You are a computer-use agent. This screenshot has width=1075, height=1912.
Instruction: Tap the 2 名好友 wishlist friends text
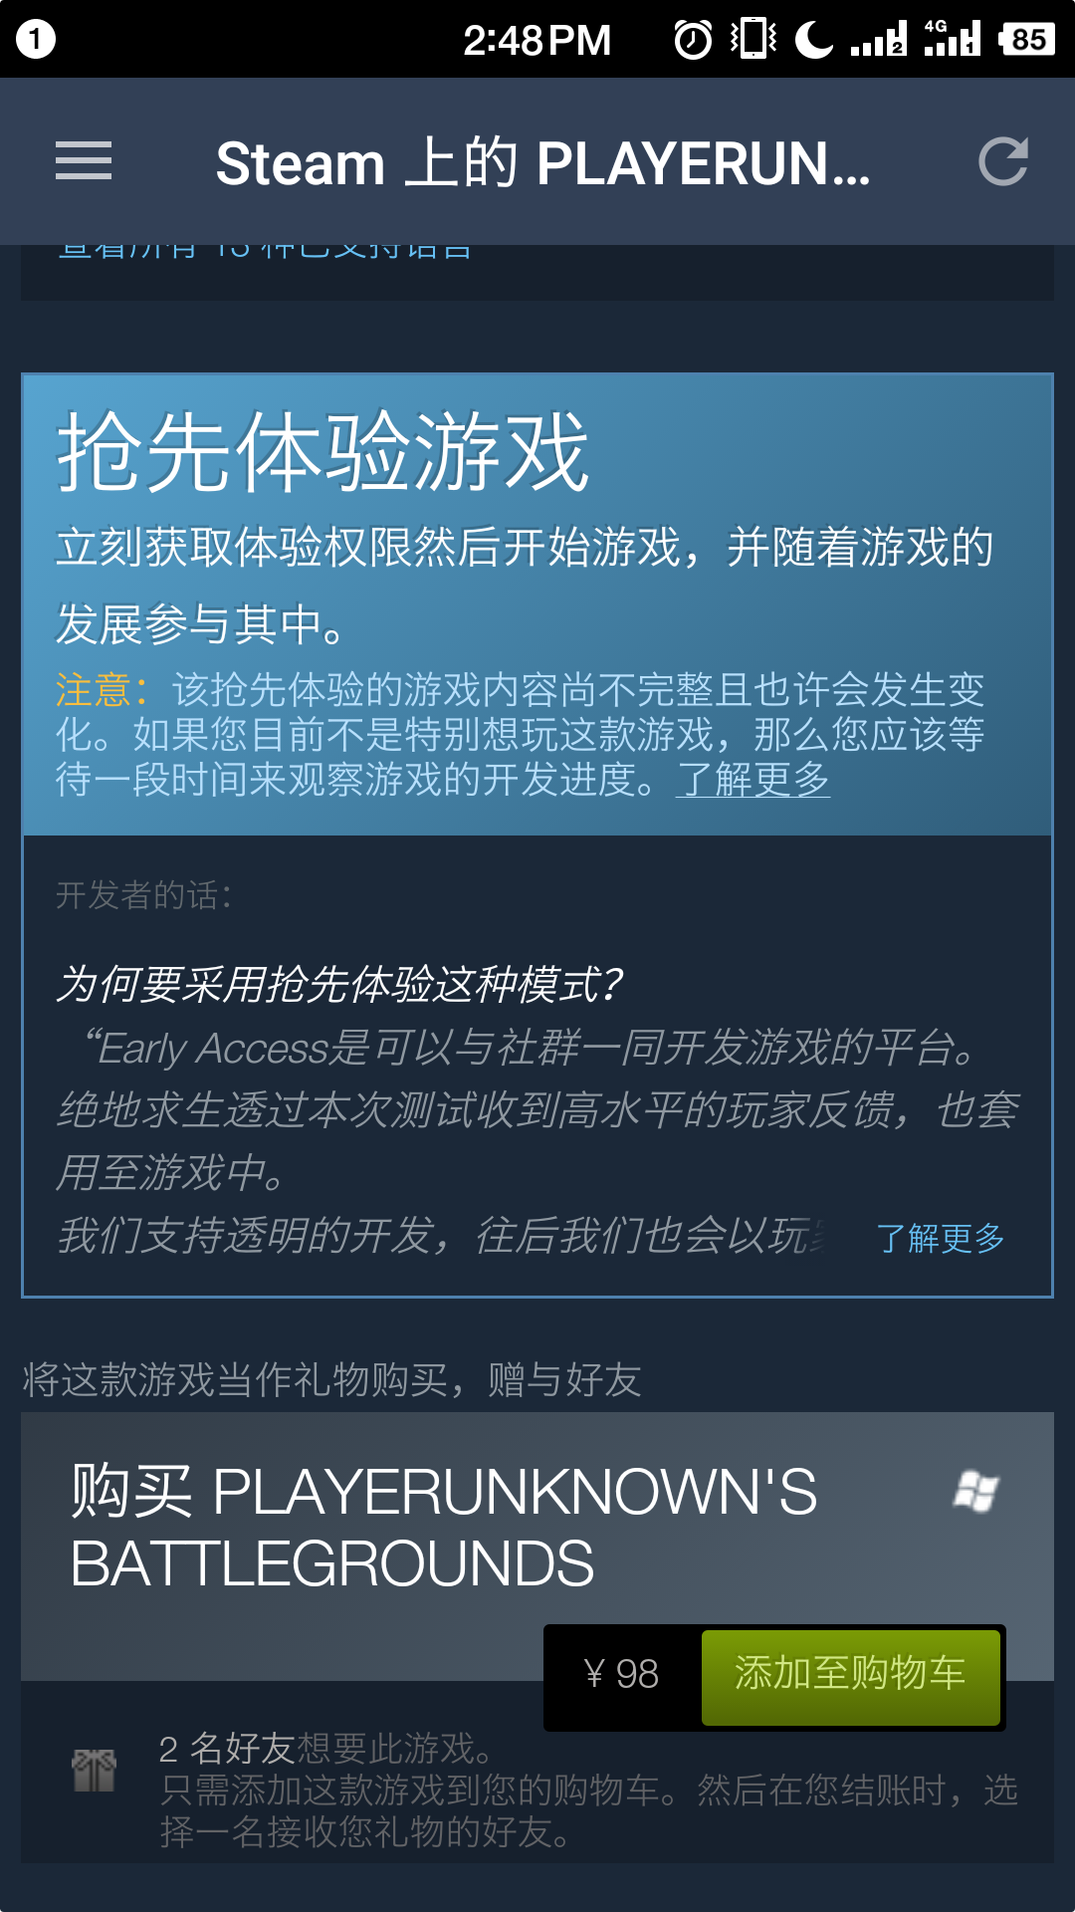[x=226, y=1749]
